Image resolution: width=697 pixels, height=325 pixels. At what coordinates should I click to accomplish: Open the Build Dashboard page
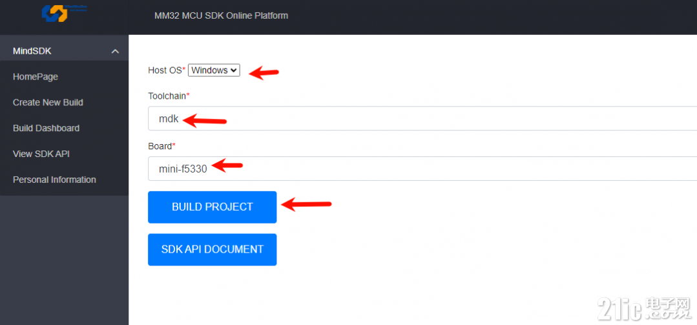(x=47, y=128)
